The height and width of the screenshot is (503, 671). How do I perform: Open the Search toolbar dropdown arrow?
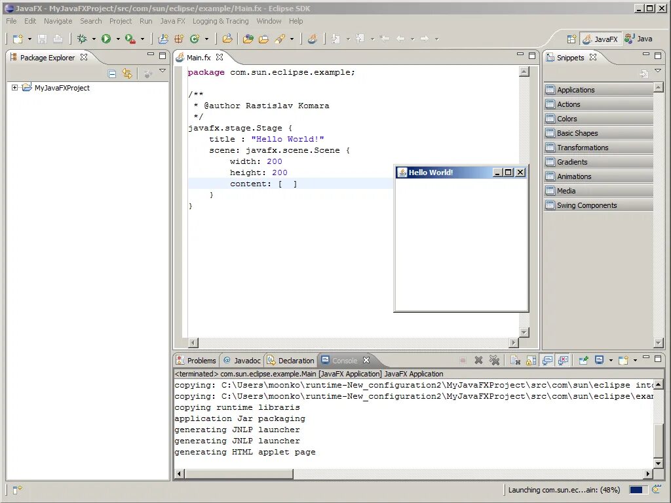tap(292, 39)
